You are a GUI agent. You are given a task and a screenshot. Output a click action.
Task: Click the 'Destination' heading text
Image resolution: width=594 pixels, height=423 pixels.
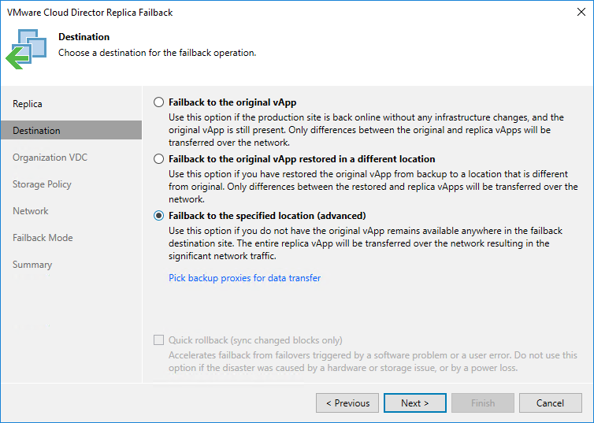coord(84,37)
